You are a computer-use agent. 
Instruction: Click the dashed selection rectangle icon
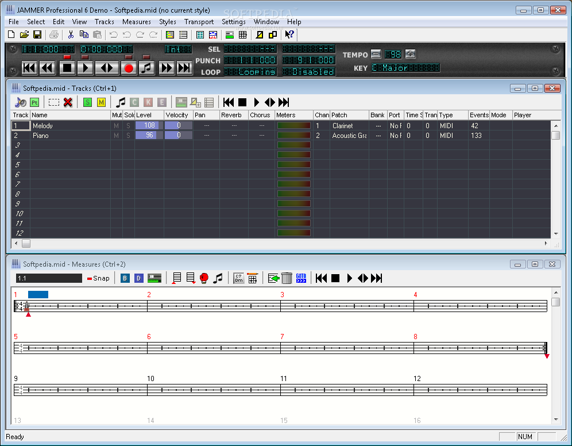click(x=54, y=102)
